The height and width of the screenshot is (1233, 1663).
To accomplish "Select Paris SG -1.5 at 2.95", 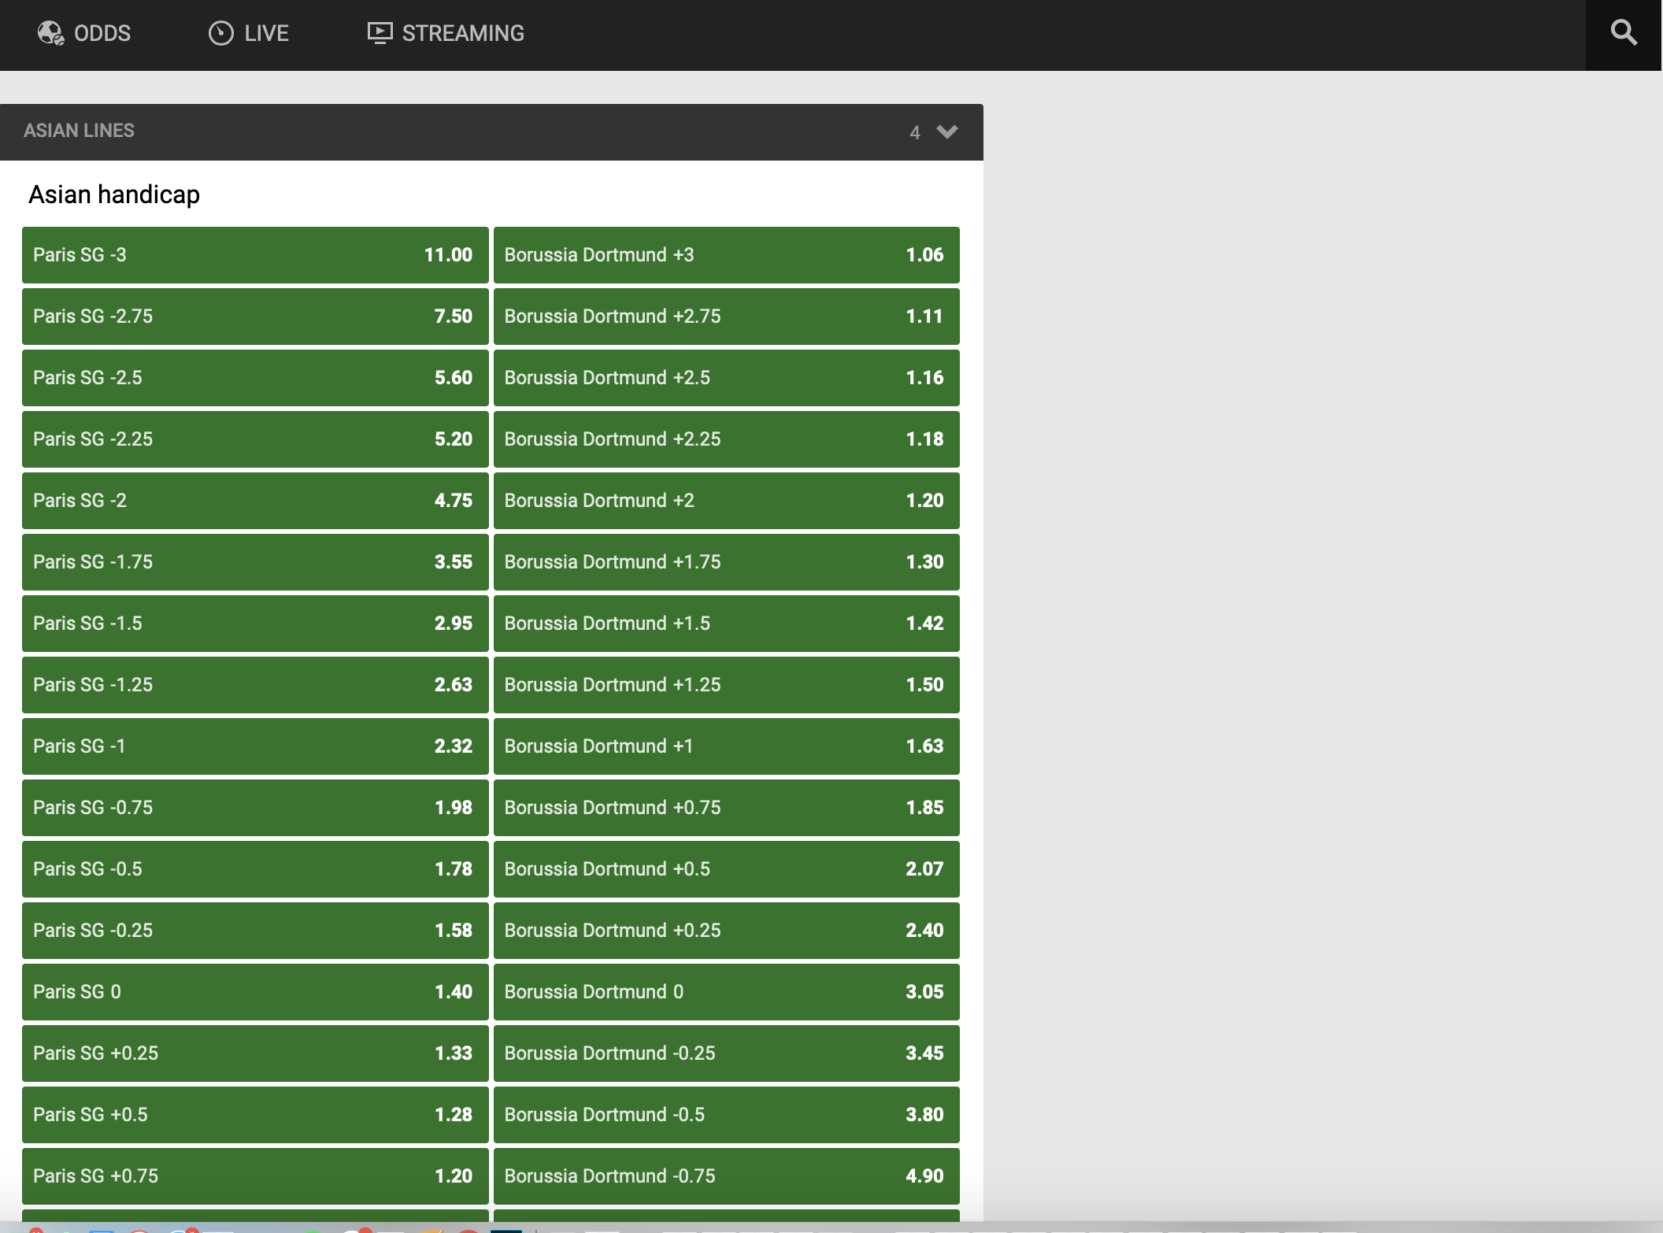I will pos(254,623).
